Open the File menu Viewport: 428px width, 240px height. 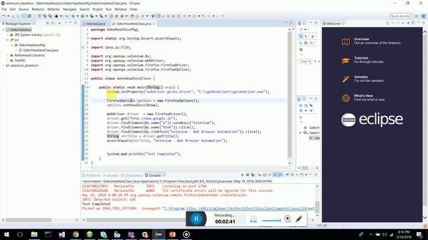(x=4, y=9)
